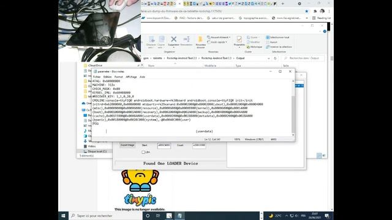The image size is (392, 220).
Task: Click the Task View icon on taskbar
Action: 158,216
